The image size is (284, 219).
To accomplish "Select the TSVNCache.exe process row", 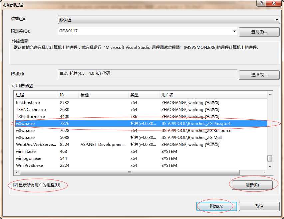I will pyautogui.click(x=141, y=110).
